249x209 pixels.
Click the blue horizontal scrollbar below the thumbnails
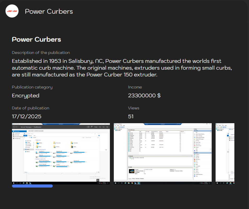[32, 186]
